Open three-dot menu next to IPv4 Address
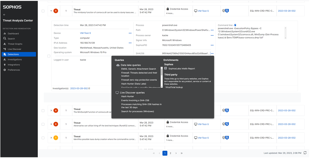310x158 pixels. (130, 43)
